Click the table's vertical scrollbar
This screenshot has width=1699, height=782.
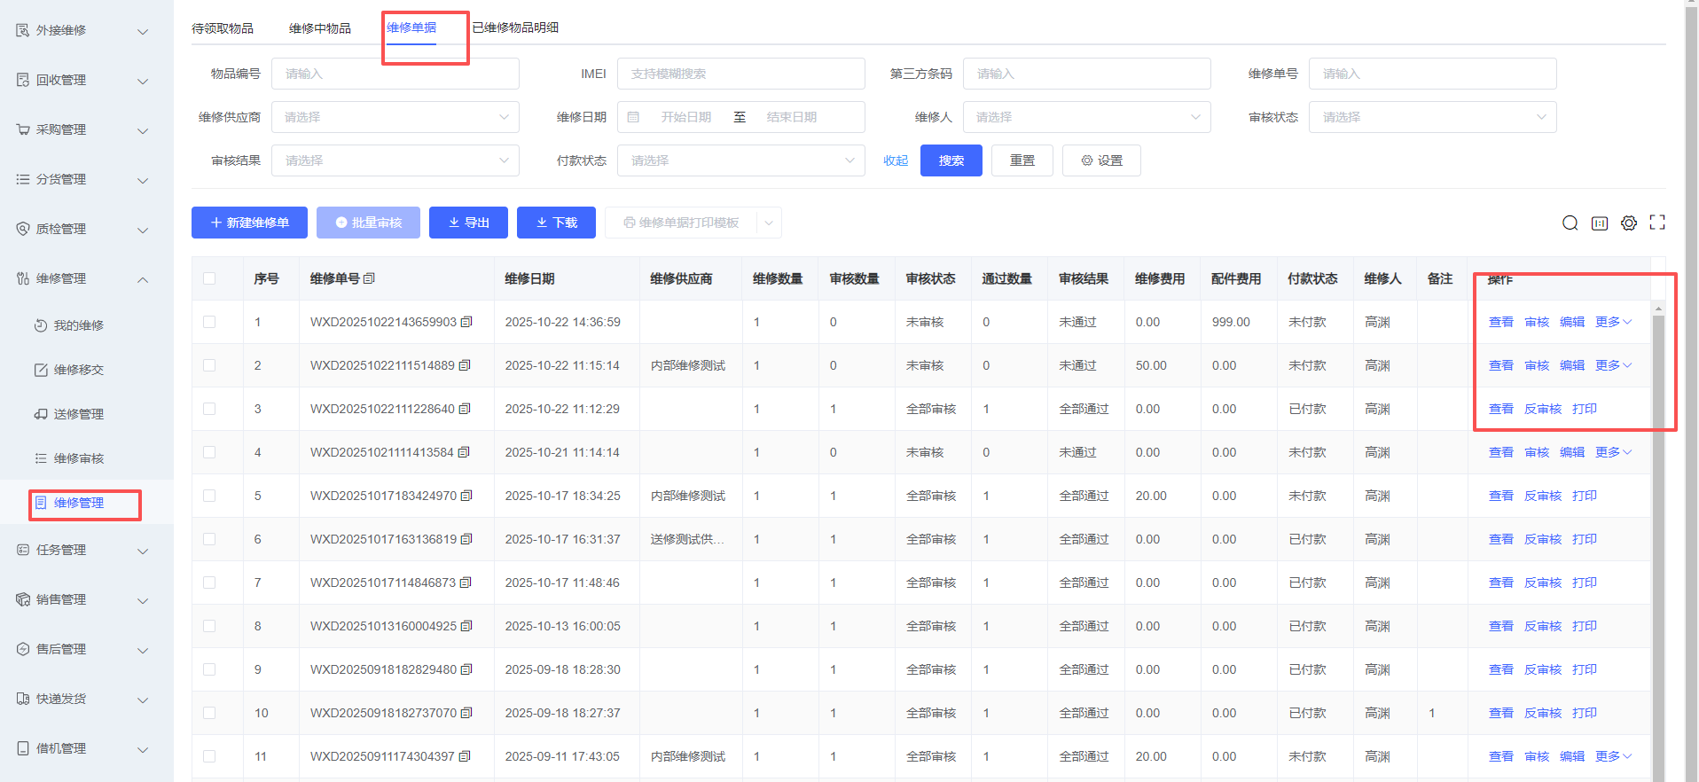coord(1658,532)
